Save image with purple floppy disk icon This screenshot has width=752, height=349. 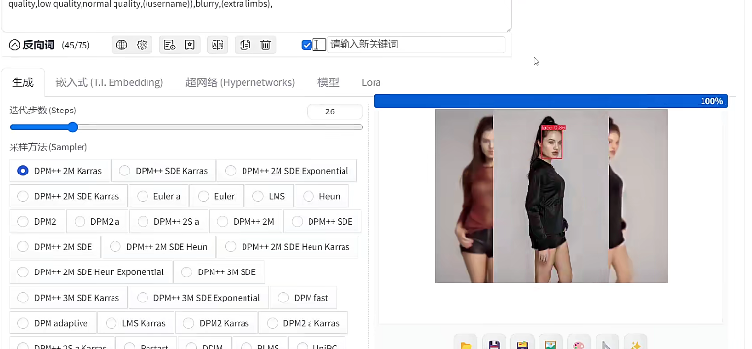click(494, 344)
